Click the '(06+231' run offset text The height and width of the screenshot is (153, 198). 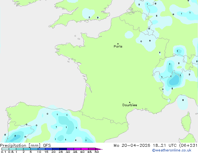click(188, 146)
